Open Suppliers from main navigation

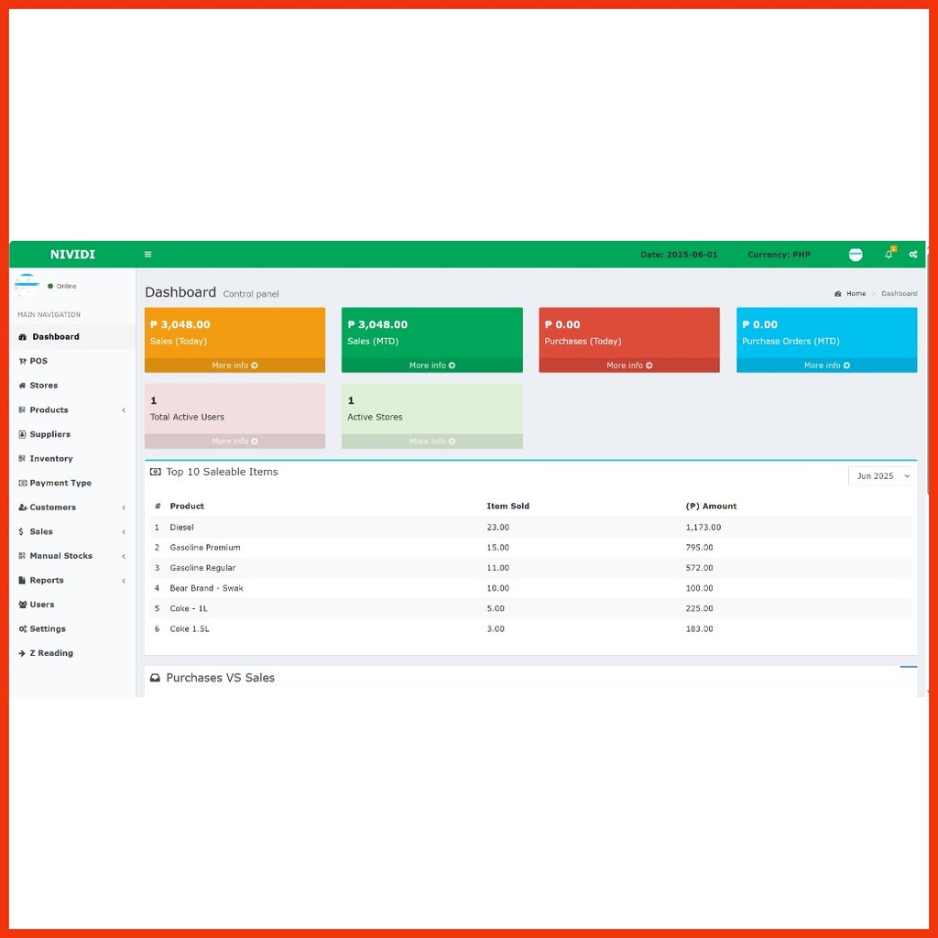(x=49, y=434)
